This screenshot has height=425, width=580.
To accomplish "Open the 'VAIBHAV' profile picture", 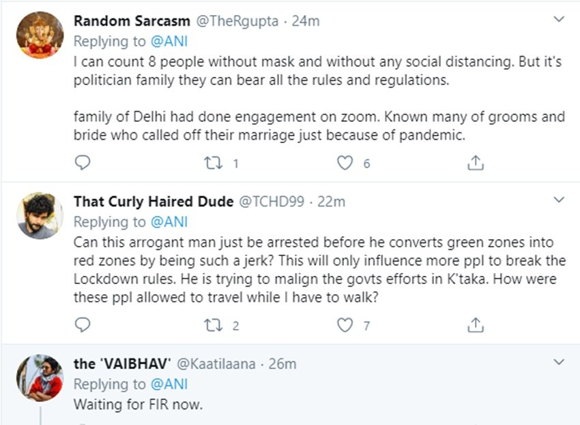I will (40, 377).
